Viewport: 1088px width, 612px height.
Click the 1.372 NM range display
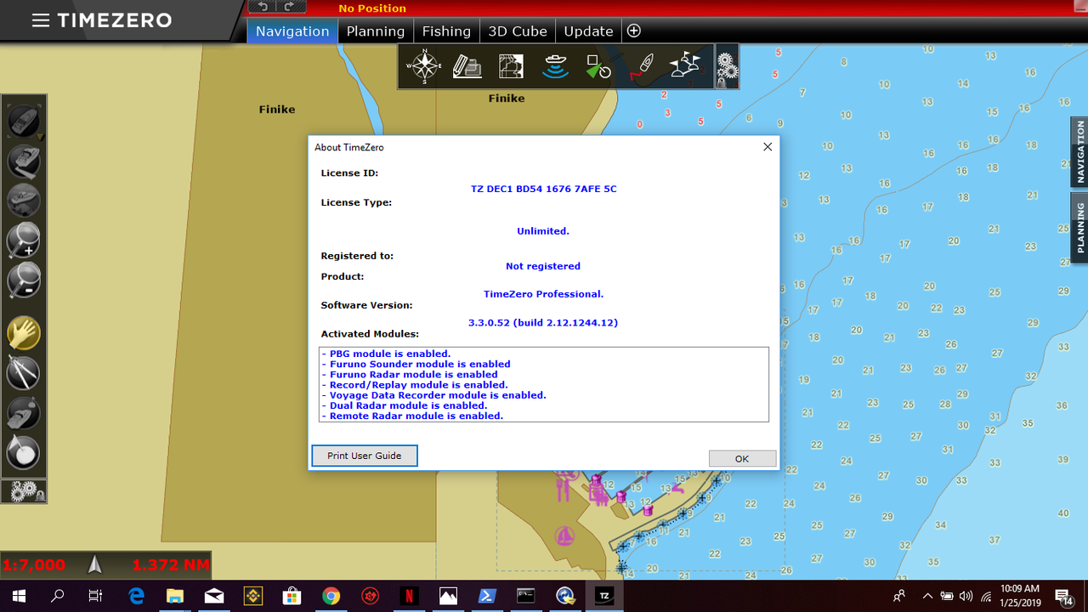169,564
